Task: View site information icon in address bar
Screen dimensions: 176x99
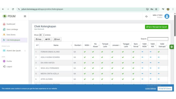Action: (19, 9)
